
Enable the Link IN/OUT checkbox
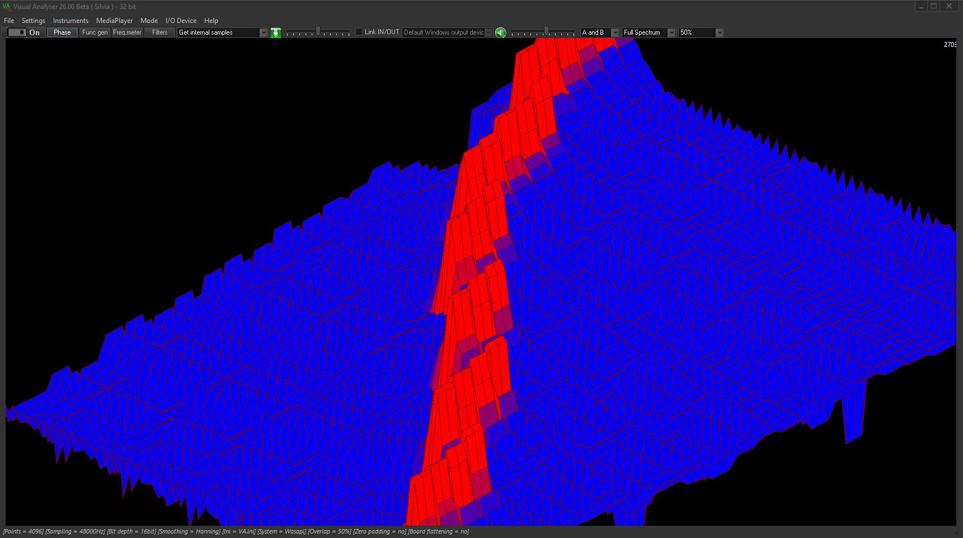pyautogui.click(x=359, y=32)
